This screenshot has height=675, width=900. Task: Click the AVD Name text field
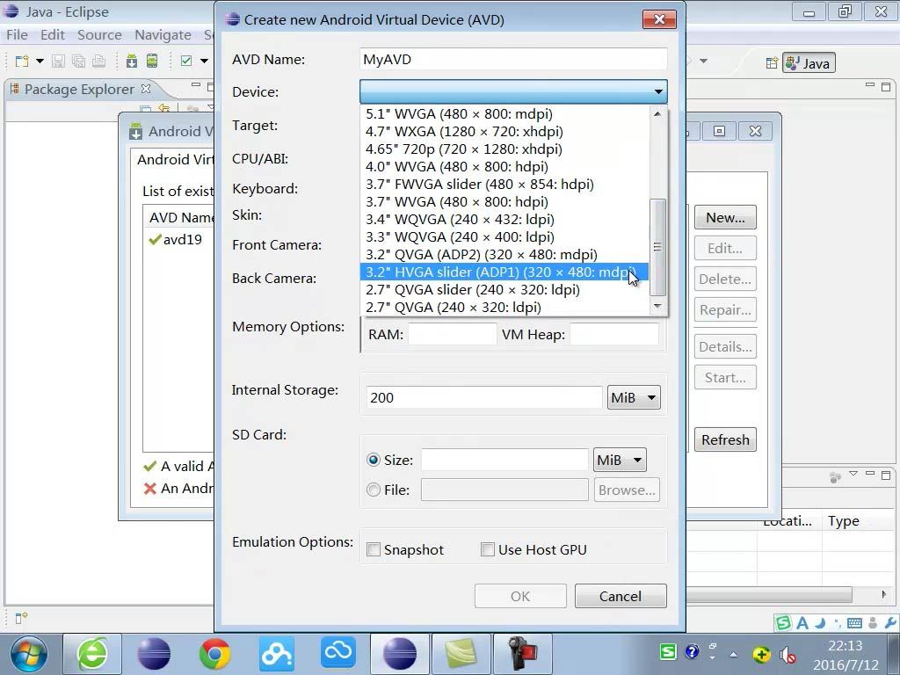(x=513, y=59)
